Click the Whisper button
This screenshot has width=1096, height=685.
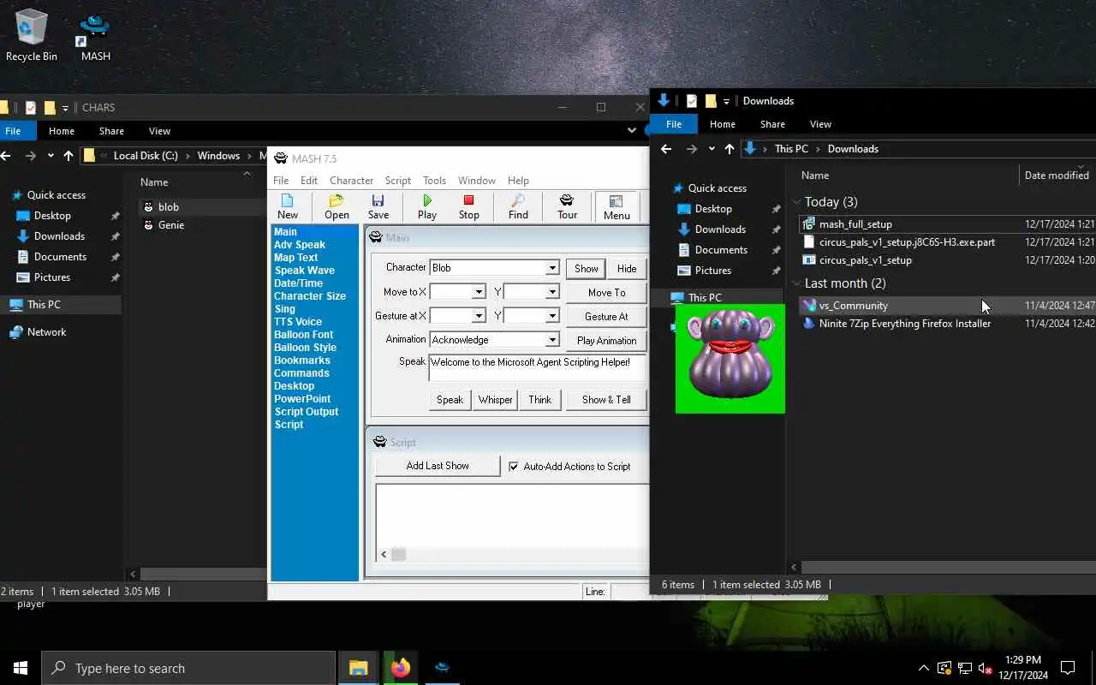[495, 400]
